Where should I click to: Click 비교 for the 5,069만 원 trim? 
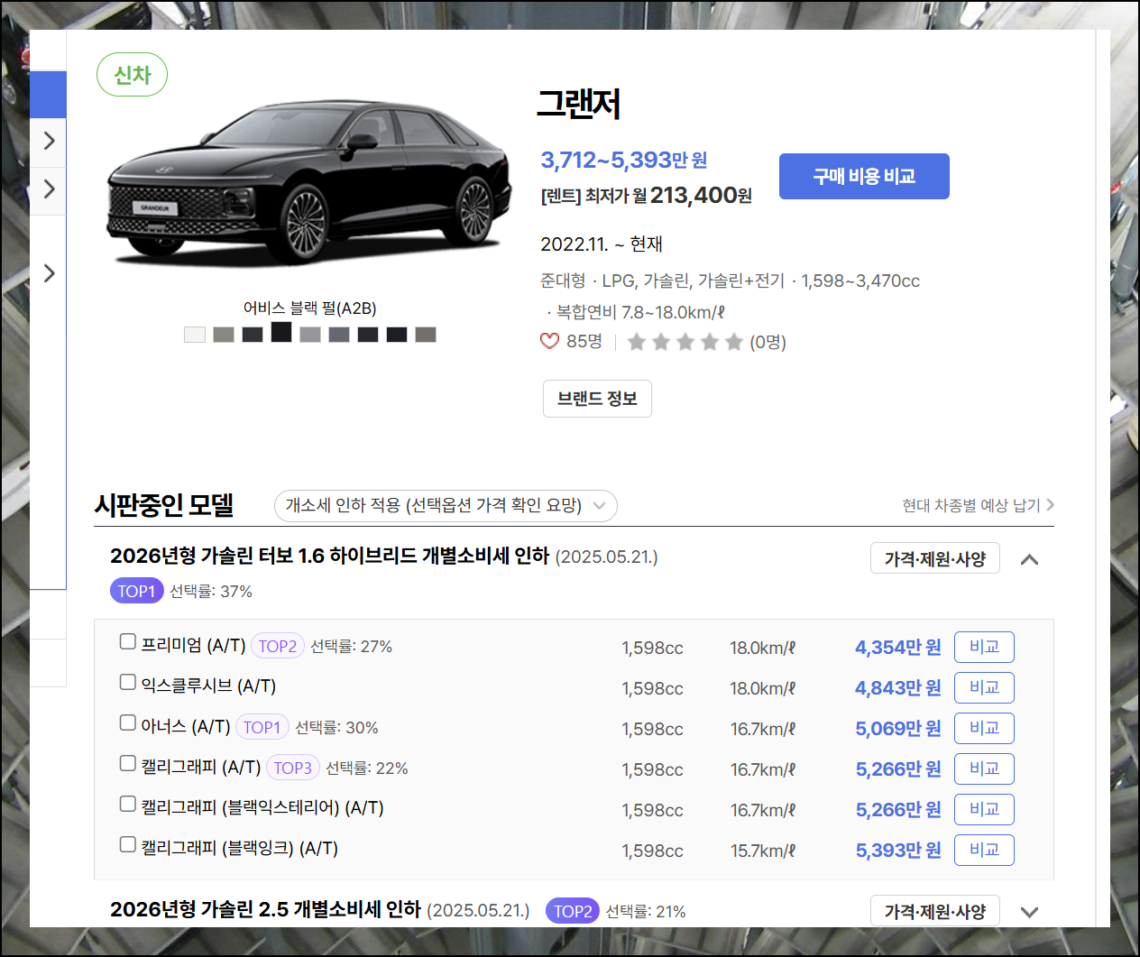click(x=984, y=728)
